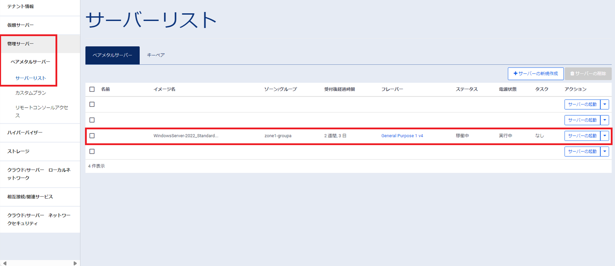Switch to the ベアメタルサーバー tab

tap(112, 55)
